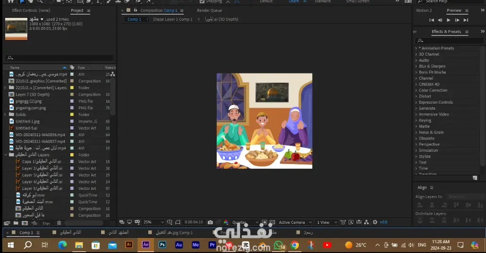Toggle the region of interest icon
Image resolution: width=486 pixels, height=253 pixels.
click(x=264, y=222)
